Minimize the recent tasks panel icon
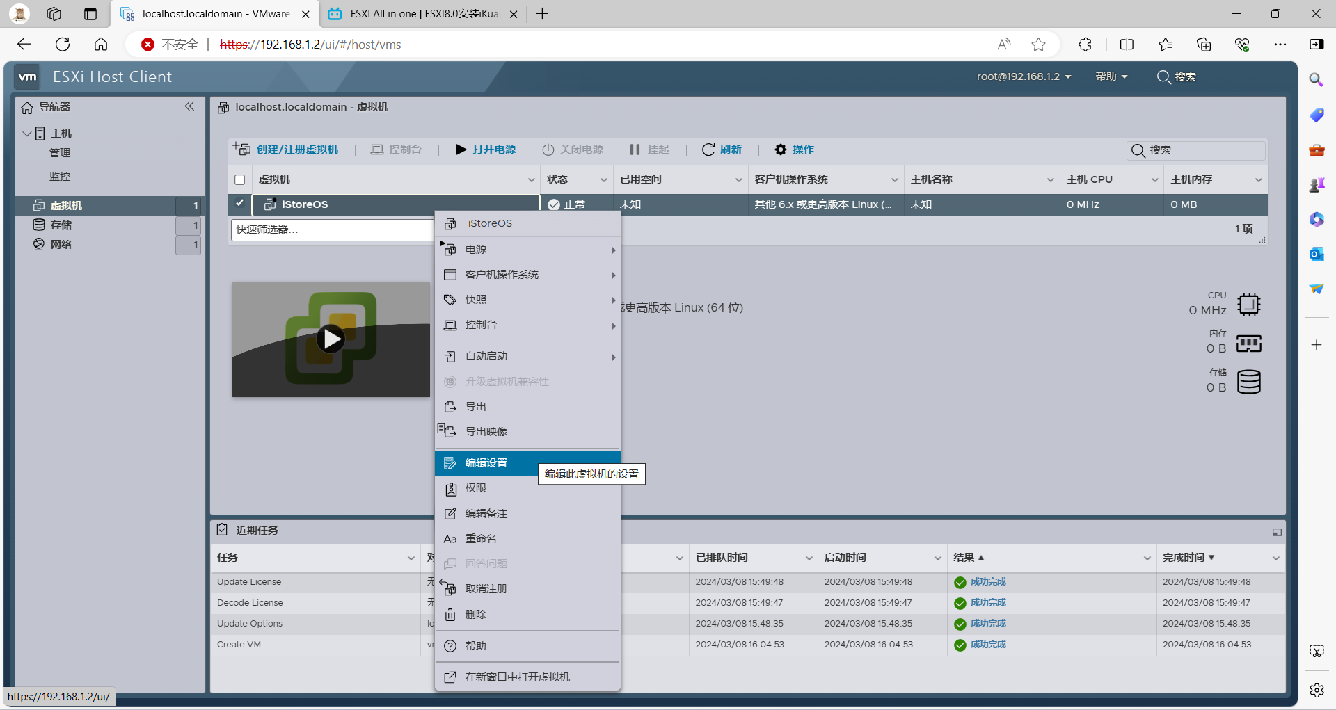1336x710 pixels. click(1276, 532)
